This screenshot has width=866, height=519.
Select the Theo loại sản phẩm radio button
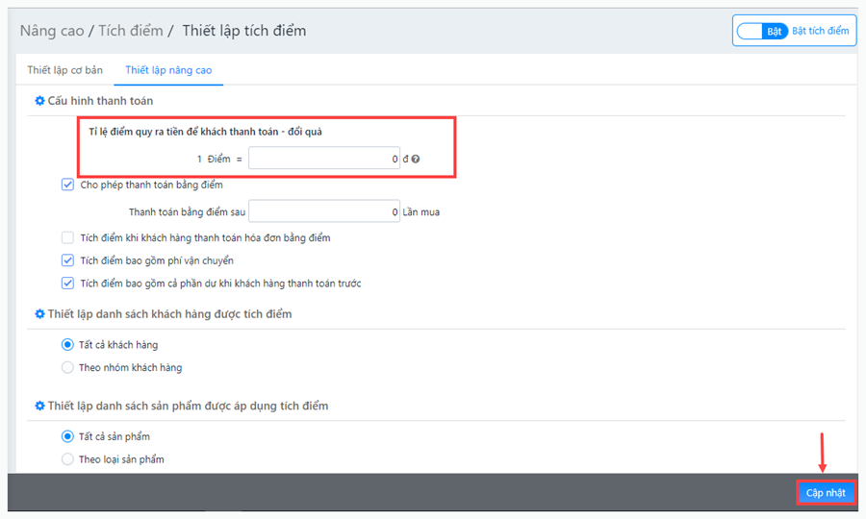pos(67,458)
